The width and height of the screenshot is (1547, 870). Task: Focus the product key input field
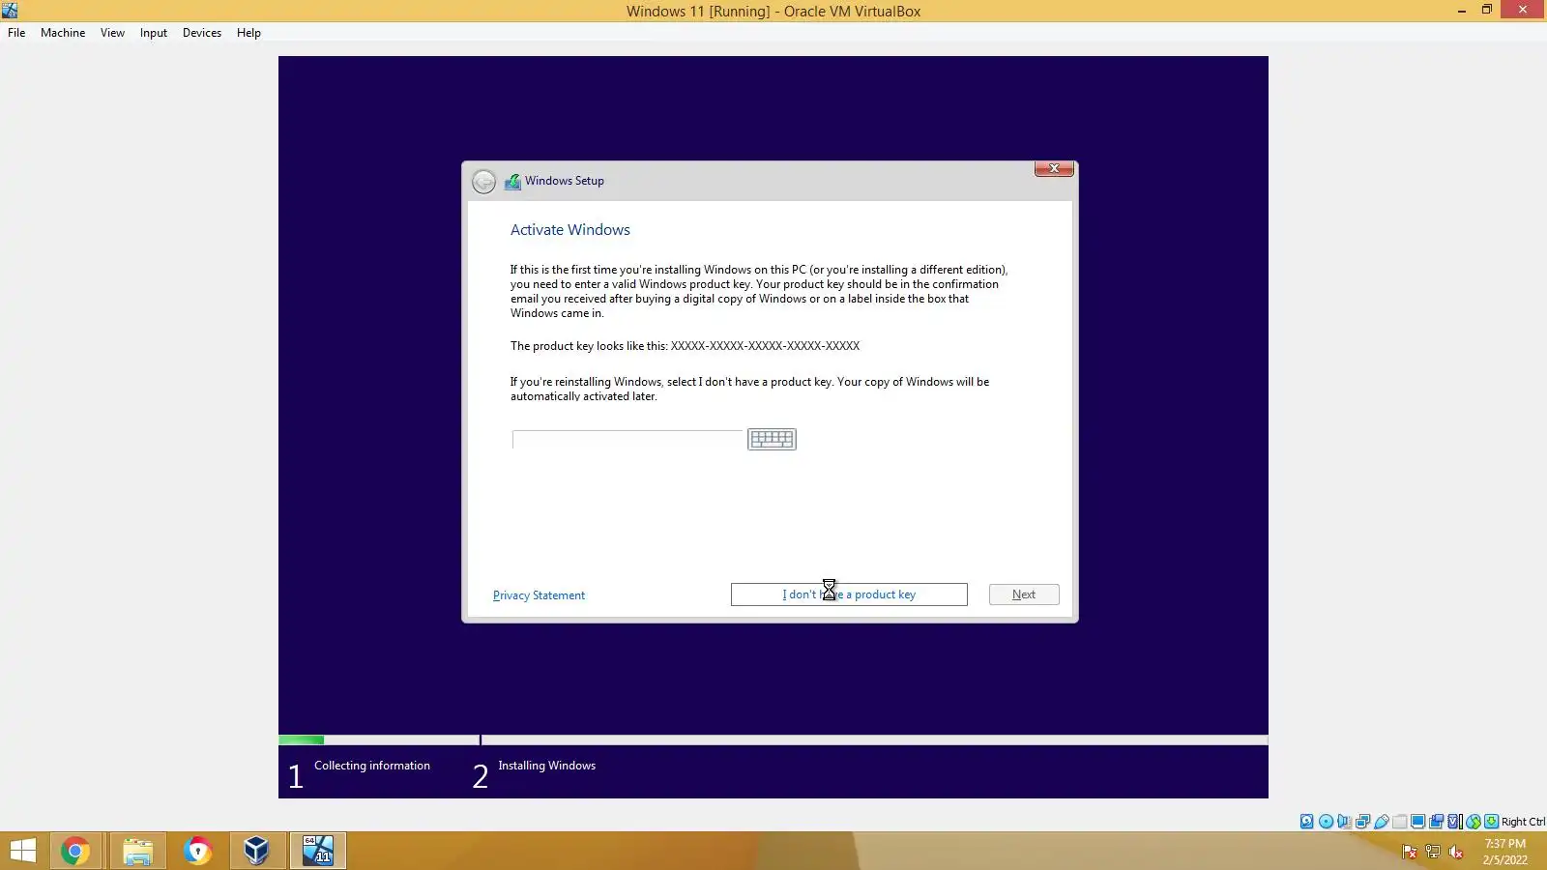pyautogui.click(x=628, y=440)
